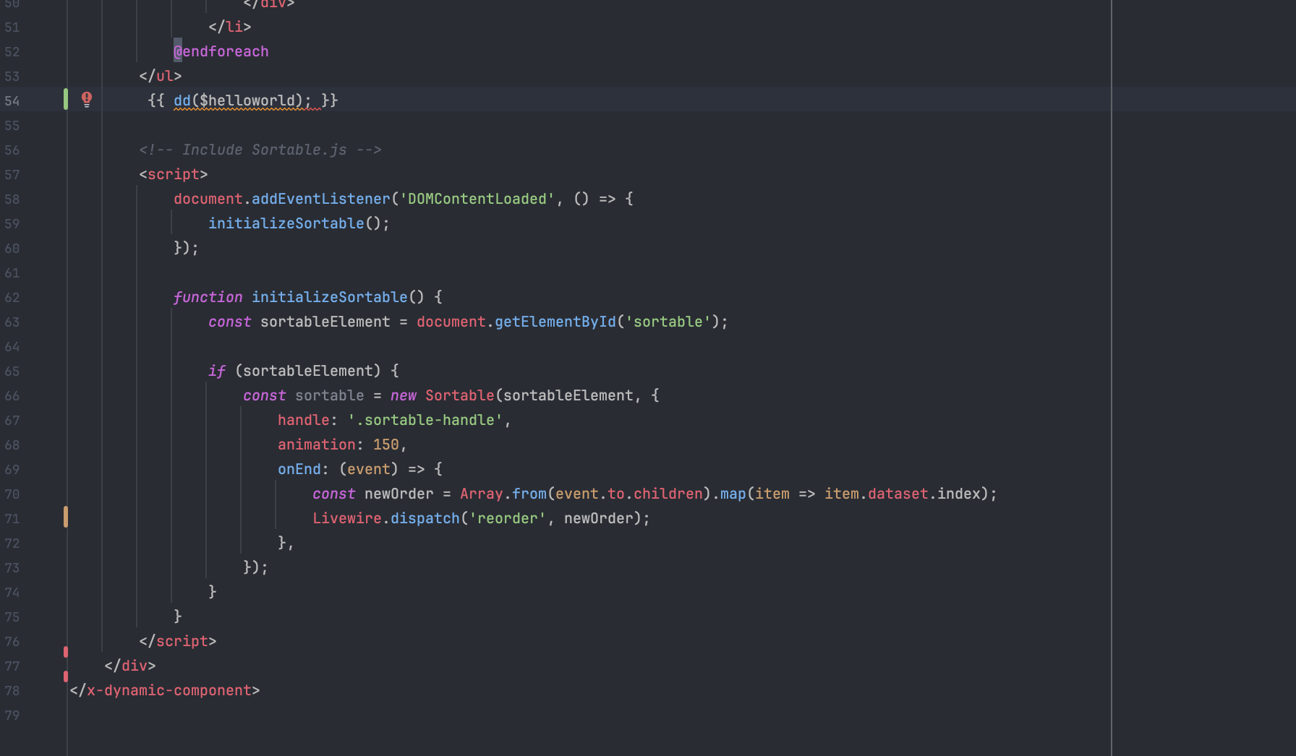The image size is (1296, 756).
Task: Click the 'handle' property on line 67
Action: [x=304, y=420]
